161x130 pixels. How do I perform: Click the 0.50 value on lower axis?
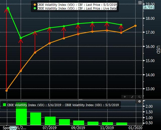pyautogui.click(x=149, y=123)
